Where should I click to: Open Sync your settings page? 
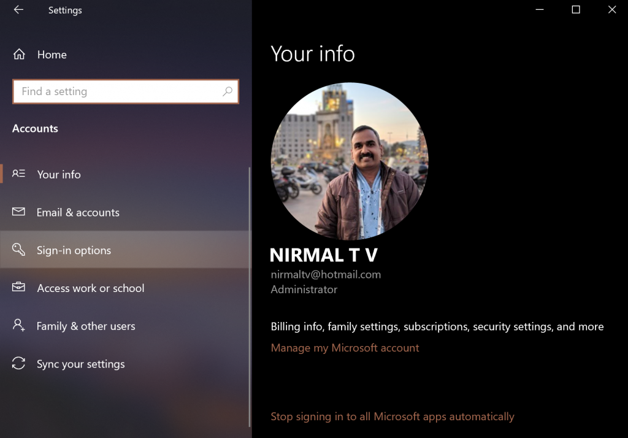[125, 363]
